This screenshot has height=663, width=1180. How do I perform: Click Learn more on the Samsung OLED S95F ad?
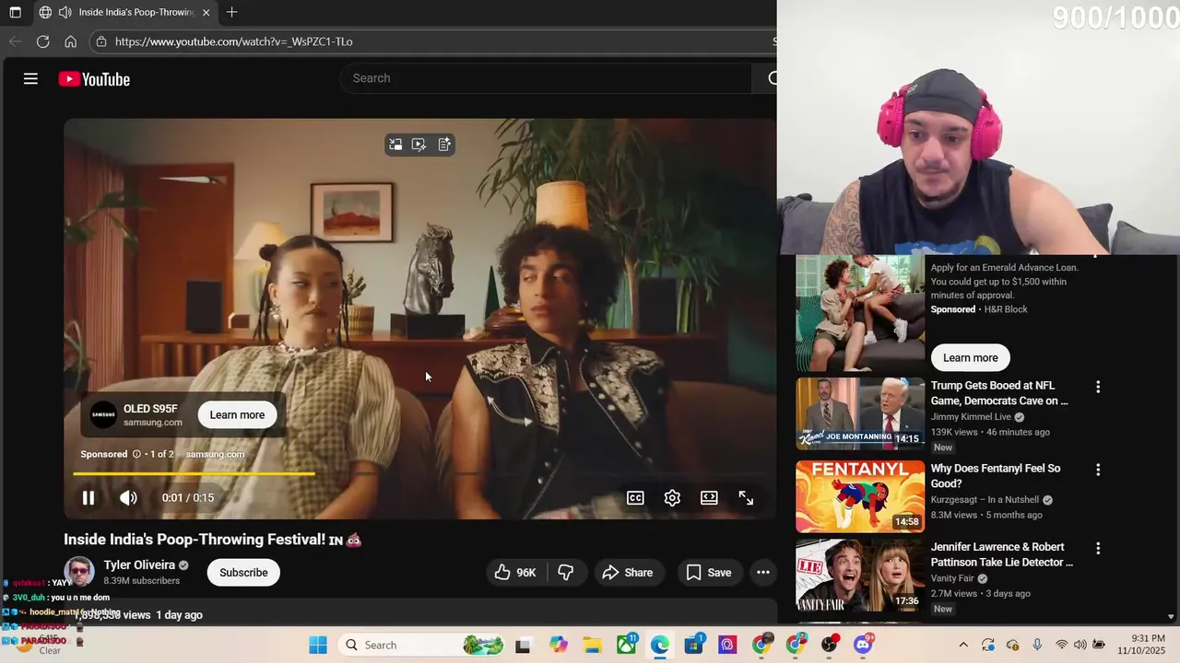237,415
